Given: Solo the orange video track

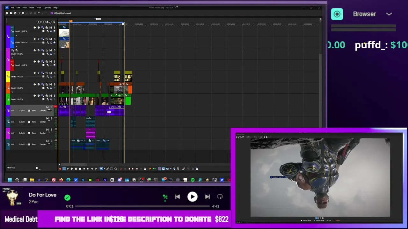Looking at the screenshot, I should coord(55,84).
